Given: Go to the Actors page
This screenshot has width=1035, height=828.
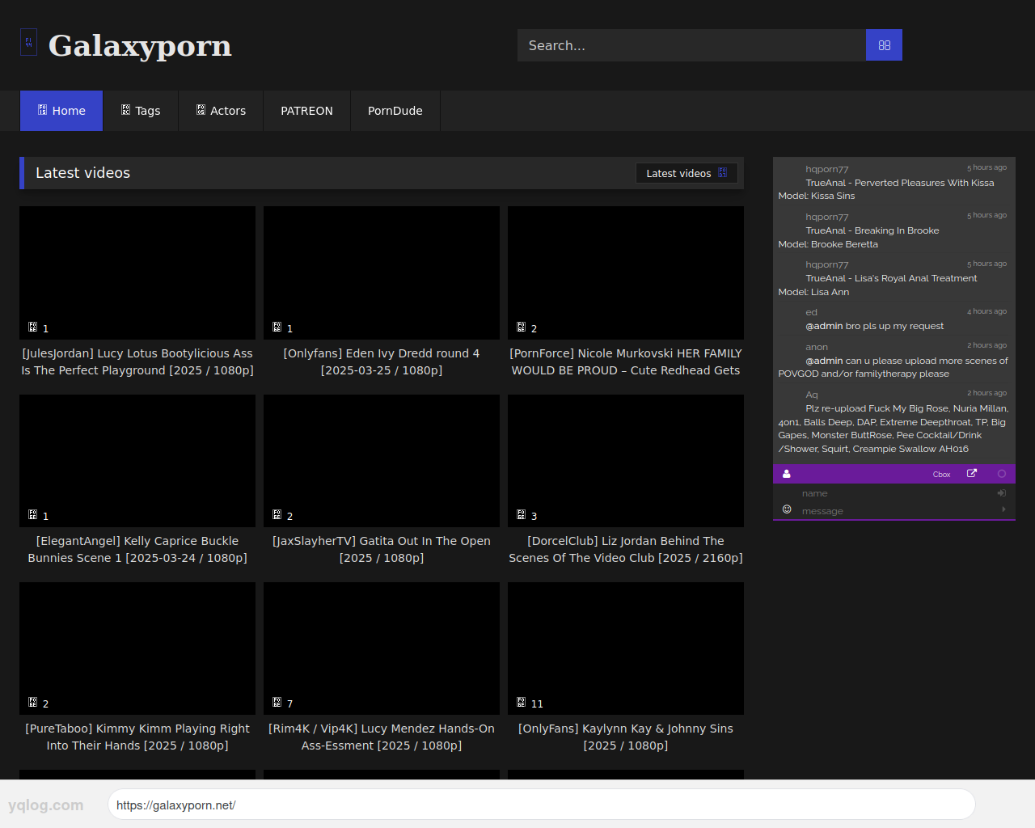Looking at the screenshot, I should tap(221, 111).
